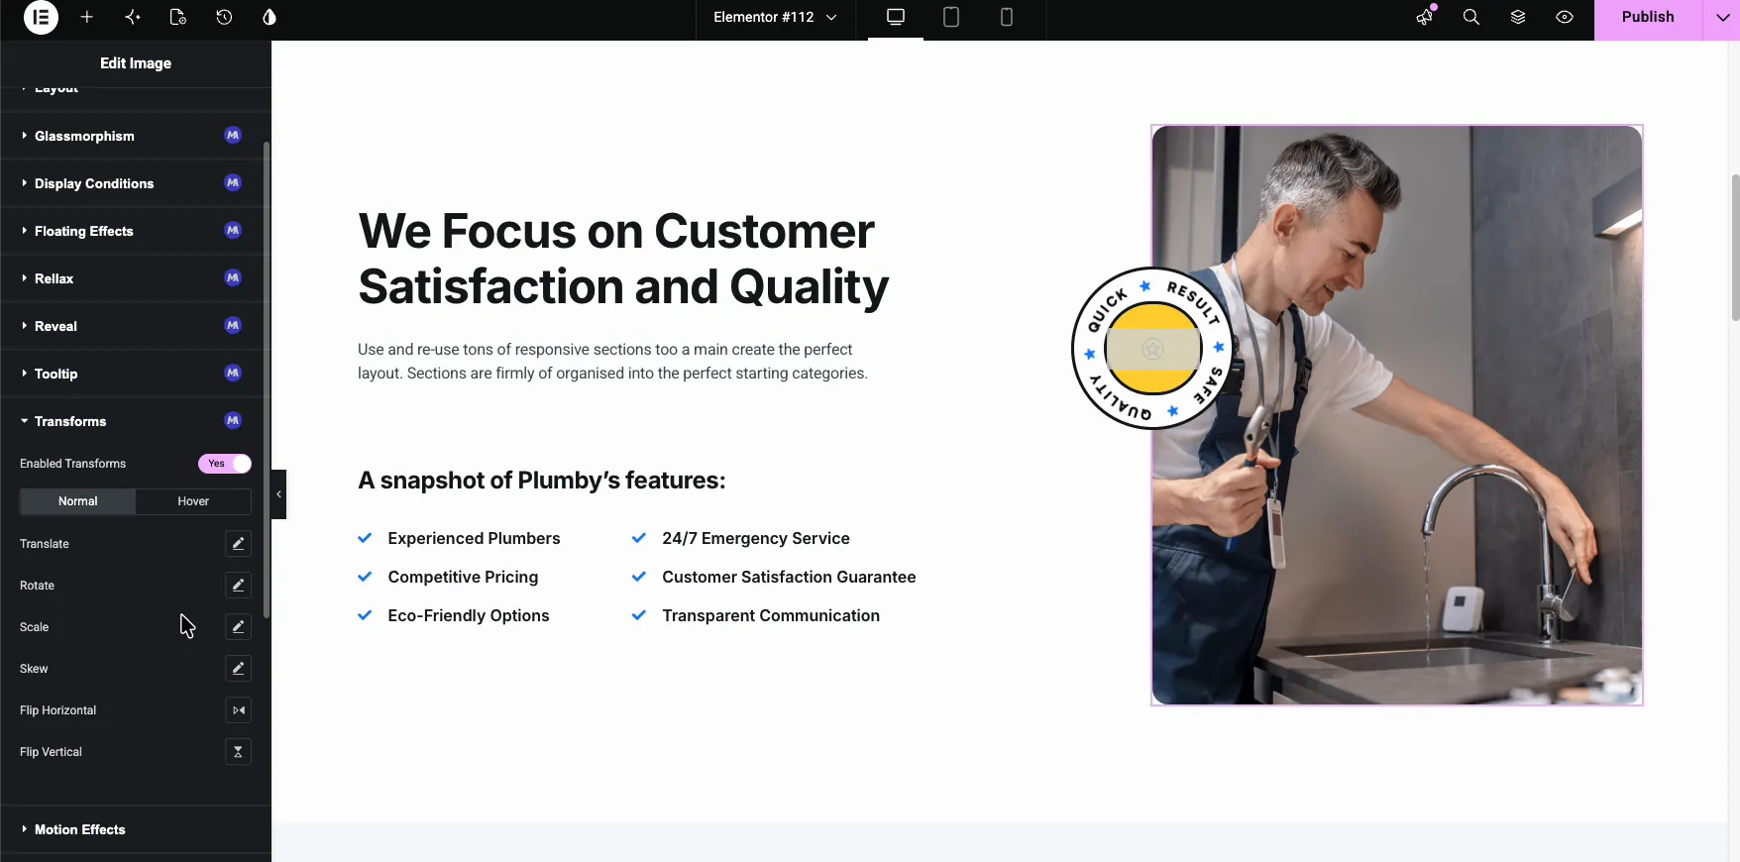1740x862 pixels.
Task: Edit the Scale transform pencil icon
Action: pyautogui.click(x=238, y=627)
